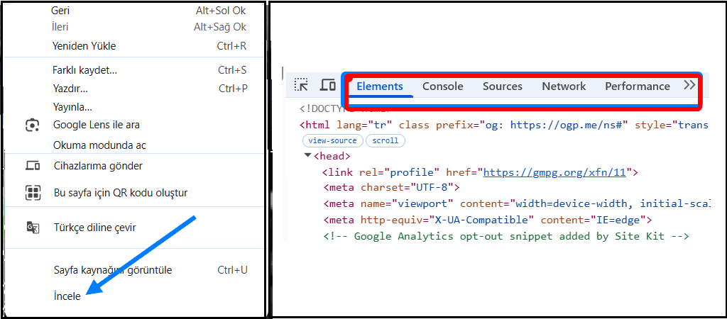Select the meta charset="UTF-8" line
Viewport: 727px width, 319px height.
coord(391,188)
